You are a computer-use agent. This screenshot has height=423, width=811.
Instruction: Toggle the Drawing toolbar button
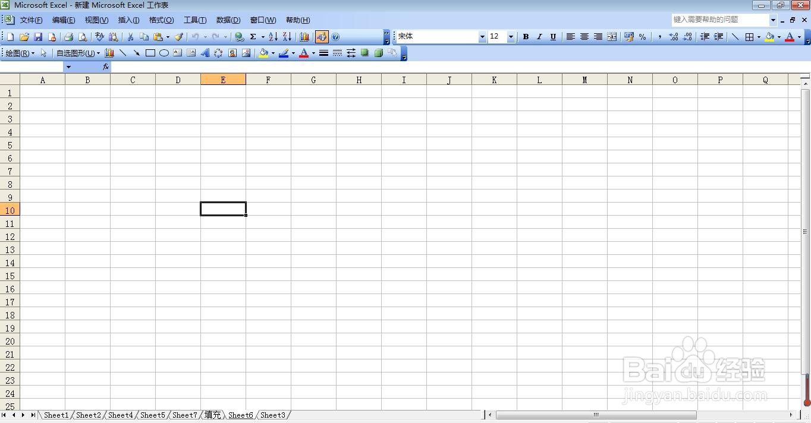coord(322,37)
